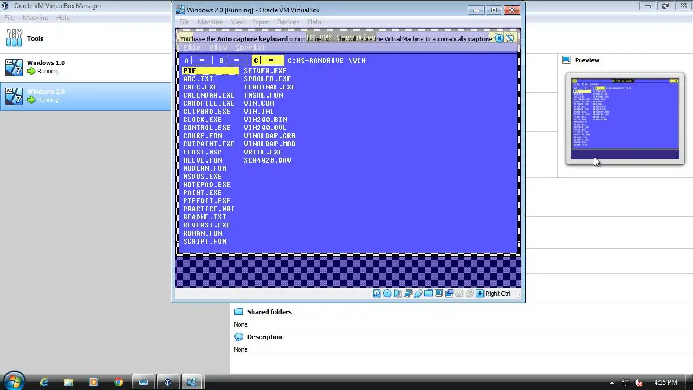Open the VM window Help menu

tap(314, 22)
